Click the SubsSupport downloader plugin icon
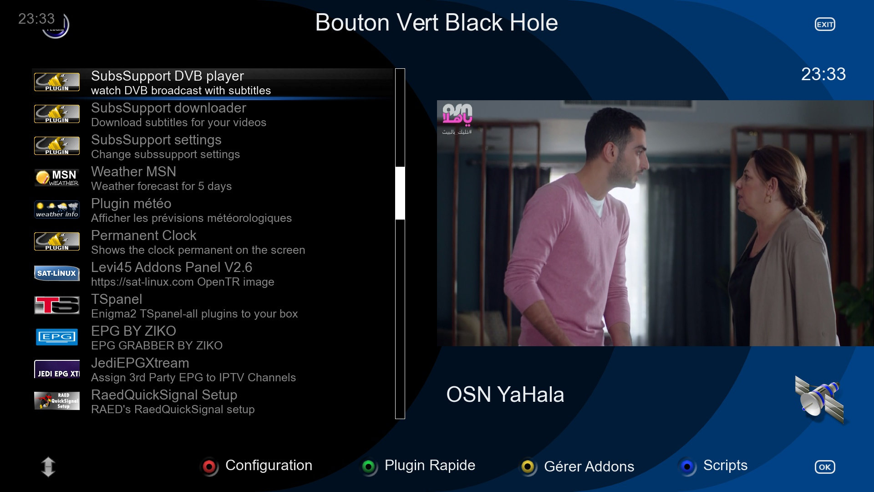 [x=57, y=114]
